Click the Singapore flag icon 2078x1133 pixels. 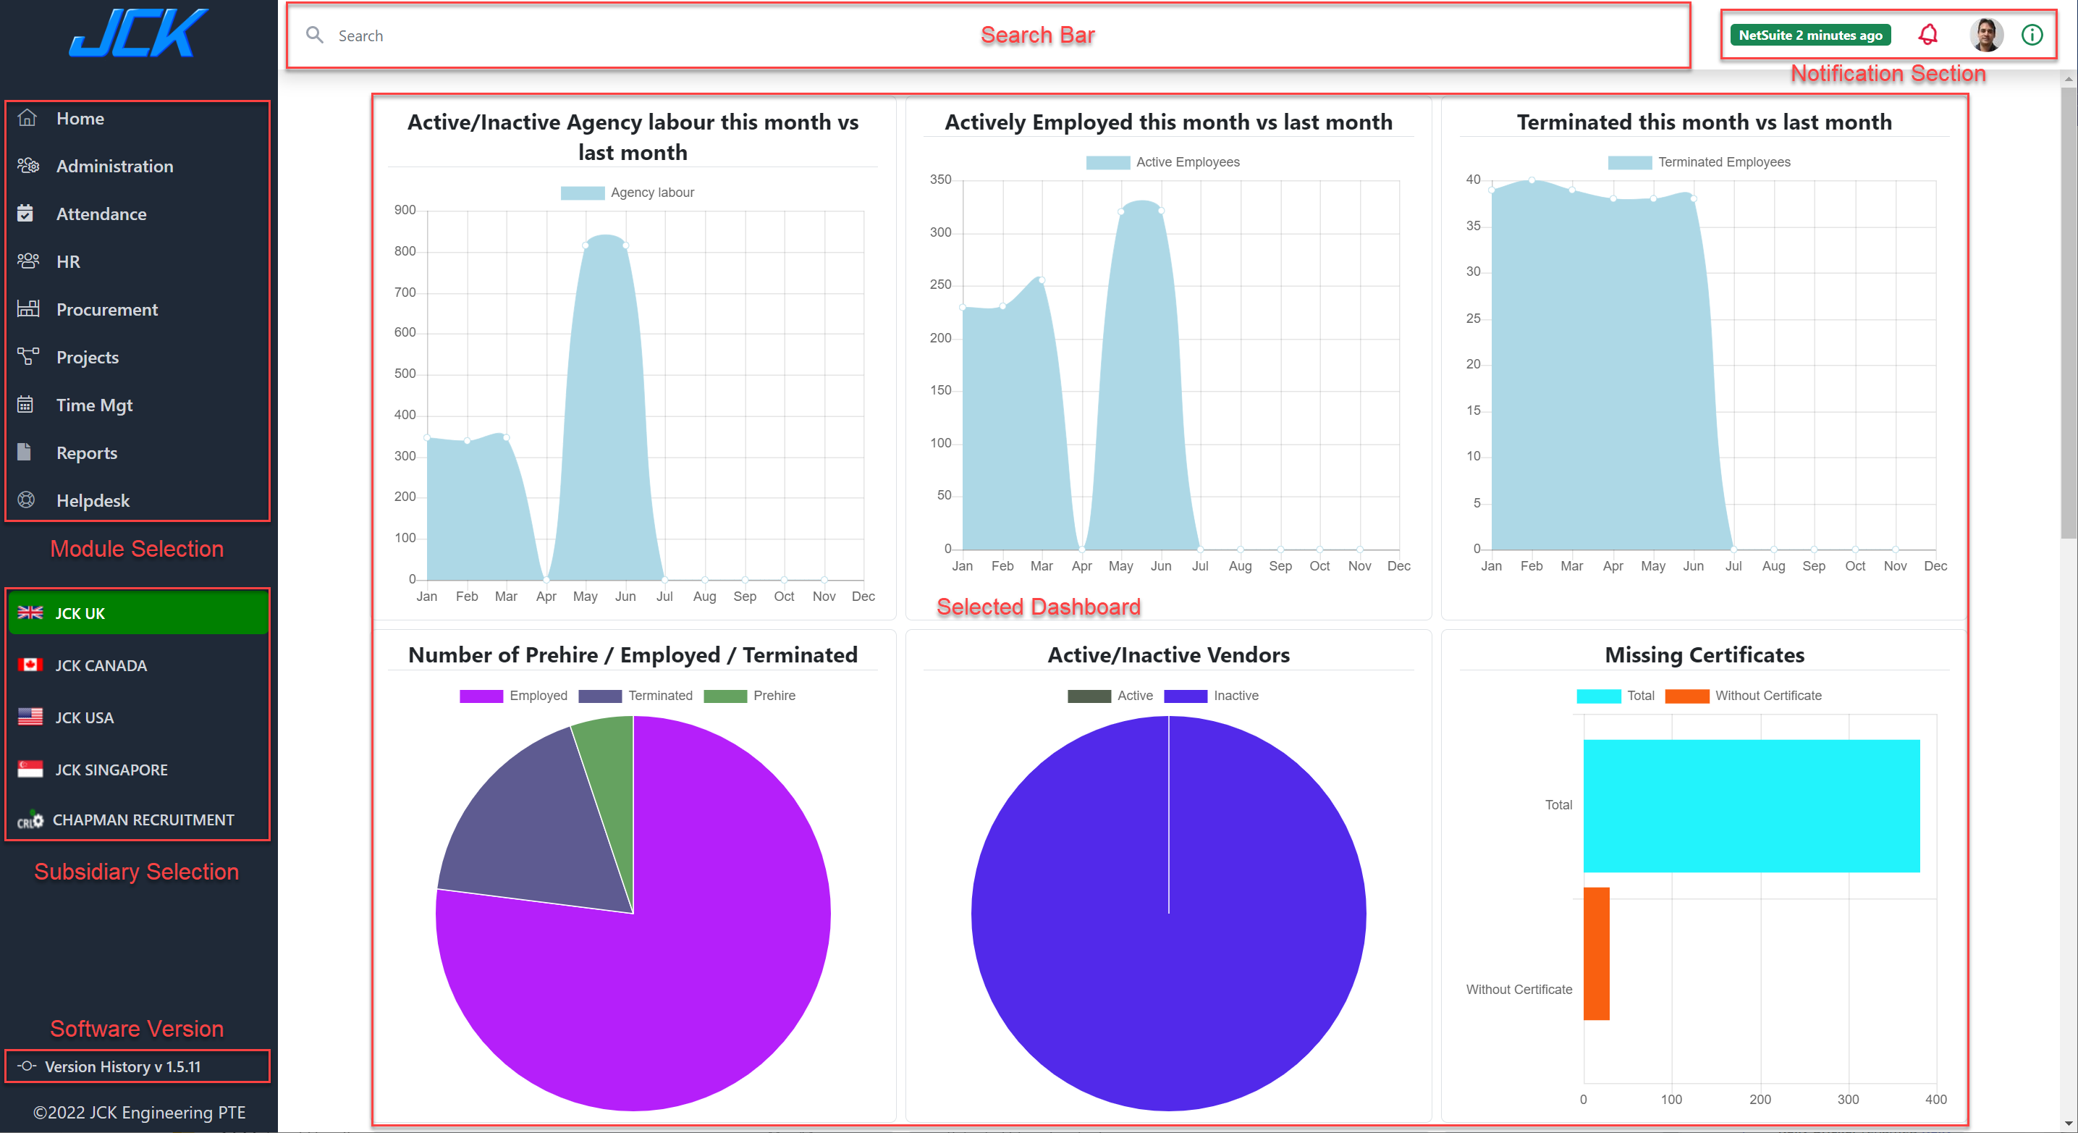[x=30, y=769]
